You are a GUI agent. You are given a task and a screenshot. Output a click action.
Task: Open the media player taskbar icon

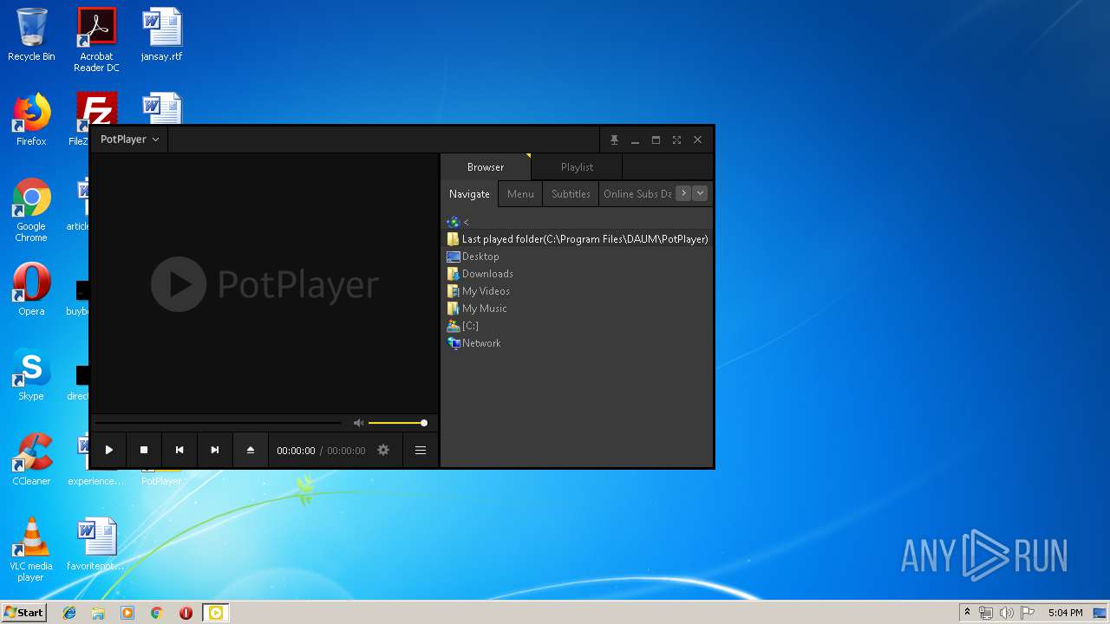(127, 613)
